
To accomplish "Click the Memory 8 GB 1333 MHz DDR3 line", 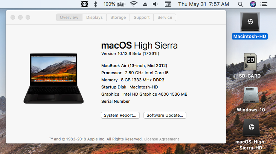I will 133,80.
